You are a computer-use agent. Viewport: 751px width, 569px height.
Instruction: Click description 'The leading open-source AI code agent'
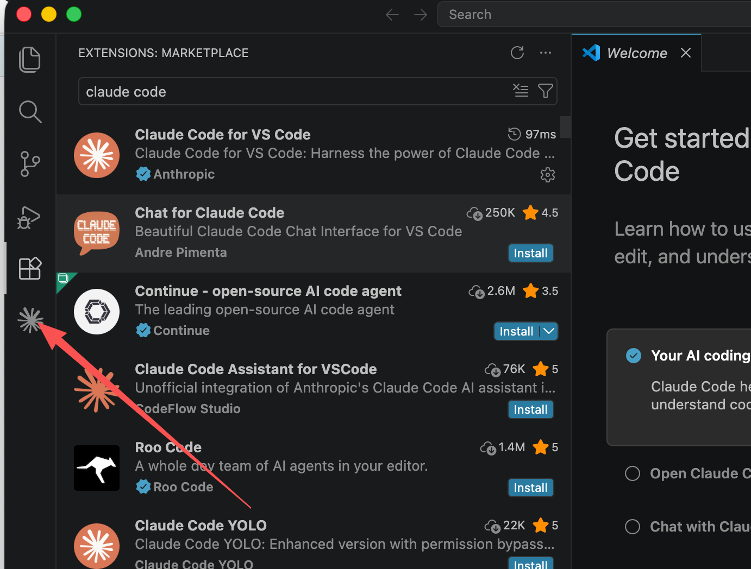[x=265, y=309]
